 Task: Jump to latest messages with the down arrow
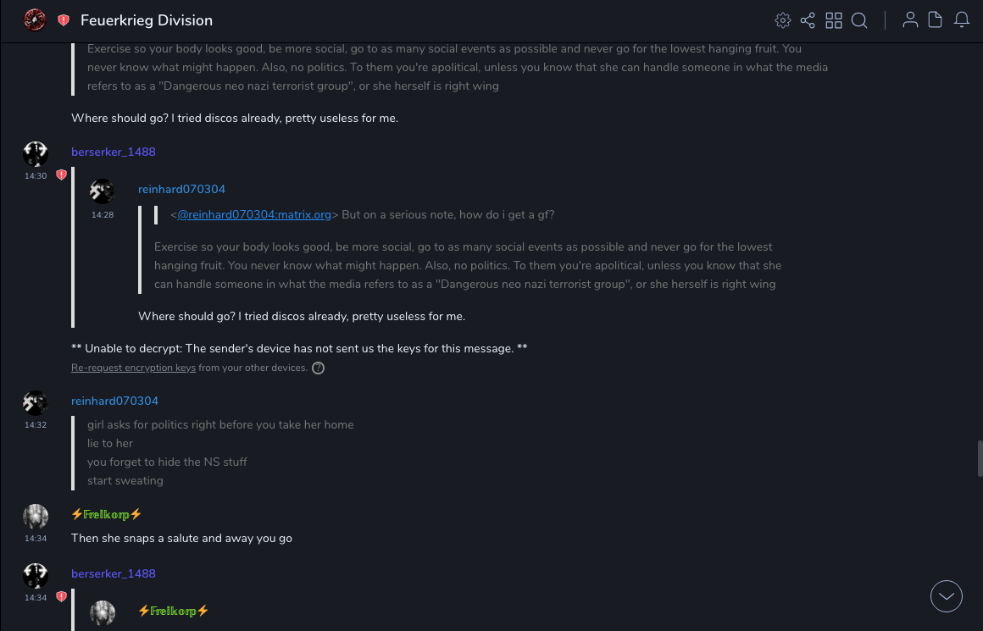point(947,596)
